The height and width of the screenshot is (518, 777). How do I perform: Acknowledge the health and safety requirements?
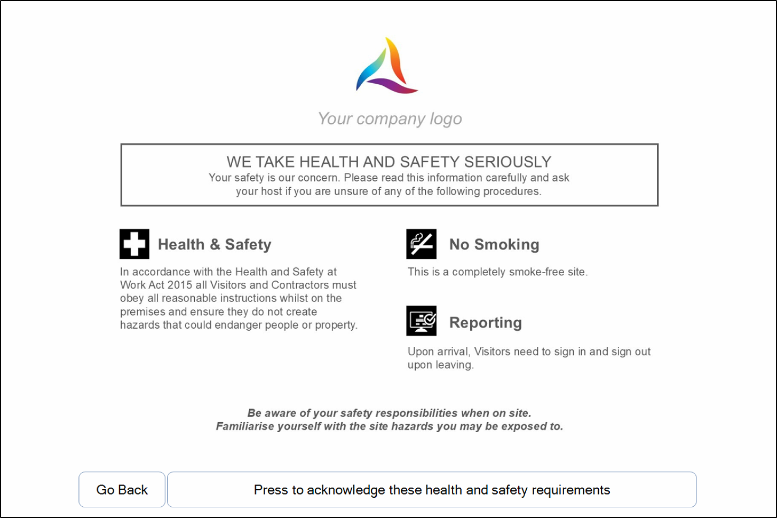(x=432, y=490)
